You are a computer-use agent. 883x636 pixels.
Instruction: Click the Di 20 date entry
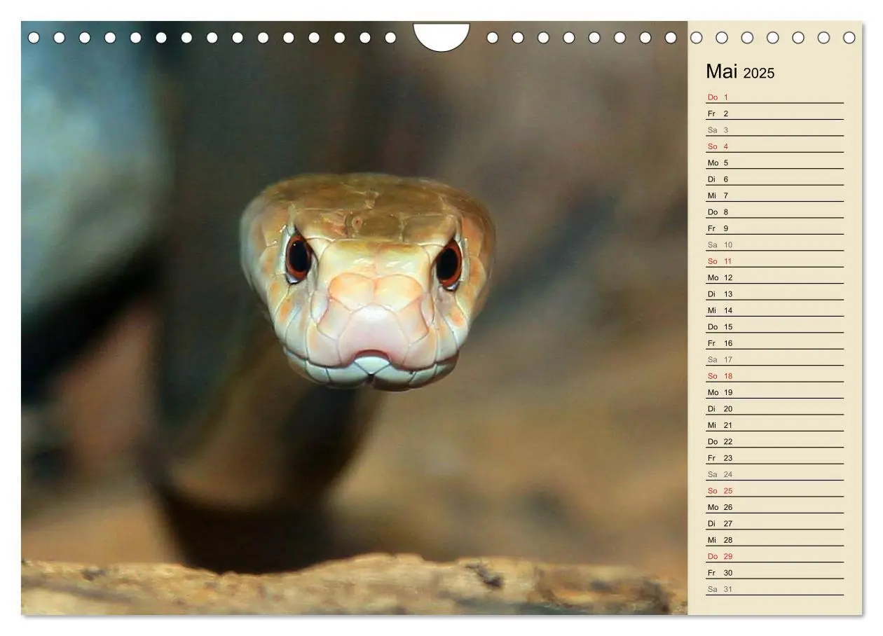[774, 409]
